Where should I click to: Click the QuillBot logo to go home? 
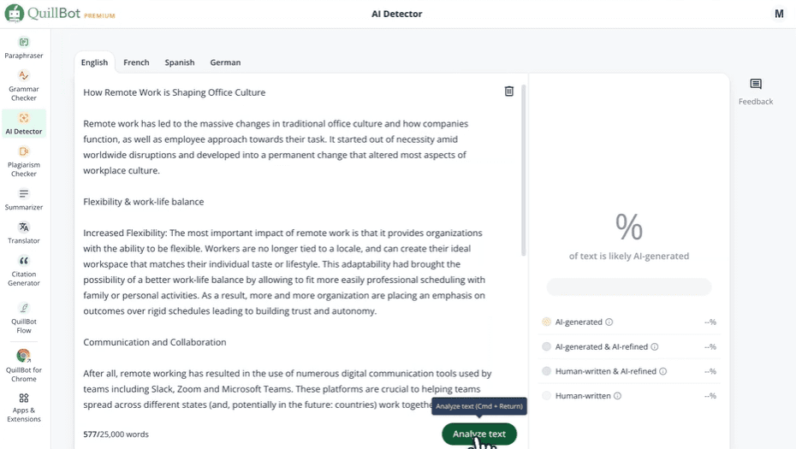click(x=59, y=14)
